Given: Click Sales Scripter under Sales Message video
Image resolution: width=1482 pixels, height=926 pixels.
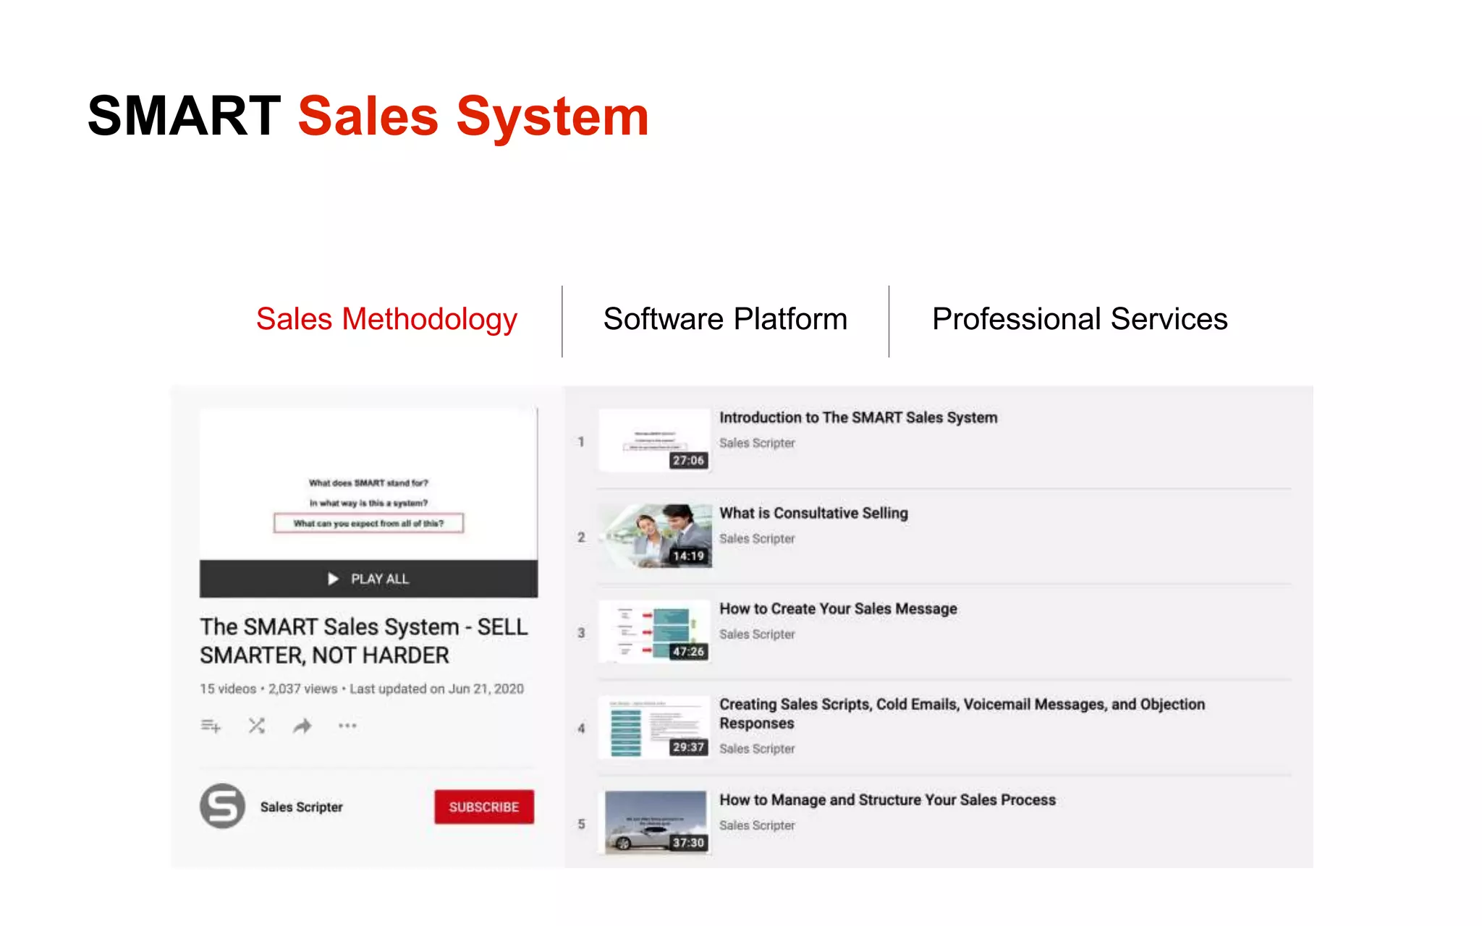Looking at the screenshot, I should pyautogui.click(x=757, y=634).
